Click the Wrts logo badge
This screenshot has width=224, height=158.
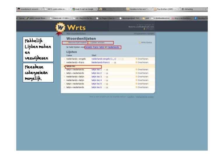pyautogui.click(x=60, y=29)
